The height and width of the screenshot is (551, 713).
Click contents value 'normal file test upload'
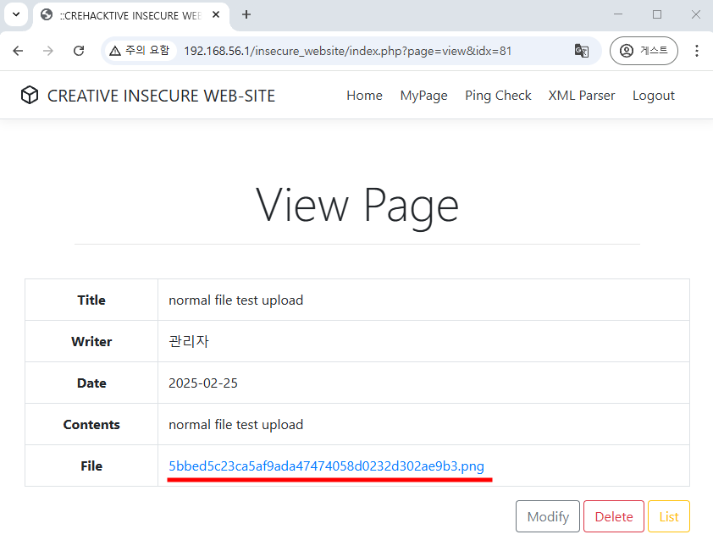tap(235, 424)
